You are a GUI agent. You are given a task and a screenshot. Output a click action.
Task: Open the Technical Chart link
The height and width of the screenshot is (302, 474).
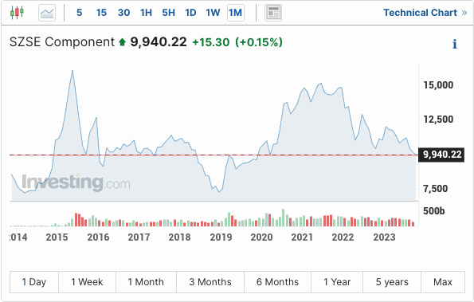pyautogui.click(x=425, y=13)
